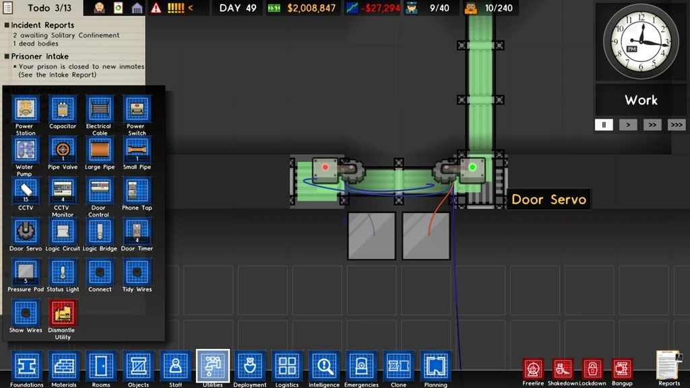Trigger the Bangup command
Viewport: 690px width, 388px height.
point(622,369)
